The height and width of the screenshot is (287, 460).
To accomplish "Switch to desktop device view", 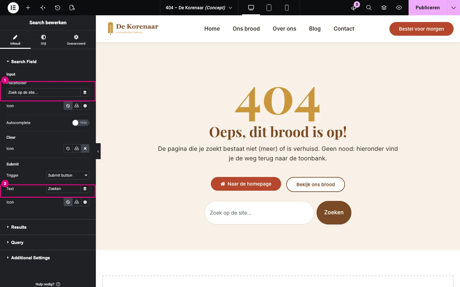I will tap(251, 8).
